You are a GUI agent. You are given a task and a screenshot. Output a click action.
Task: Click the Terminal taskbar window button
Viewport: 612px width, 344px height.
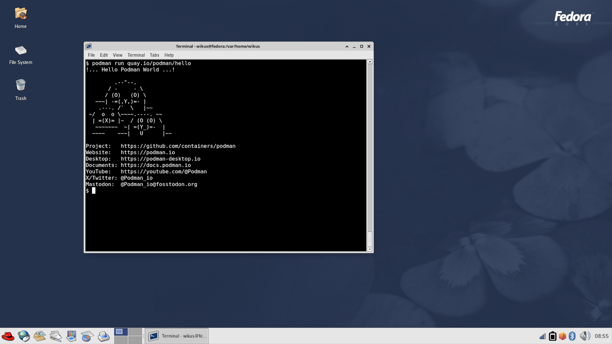177,336
